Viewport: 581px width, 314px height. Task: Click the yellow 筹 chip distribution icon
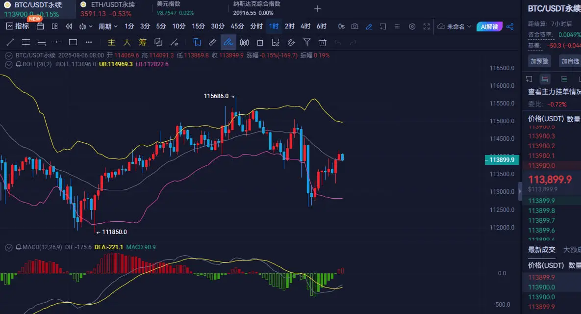(143, 42)
